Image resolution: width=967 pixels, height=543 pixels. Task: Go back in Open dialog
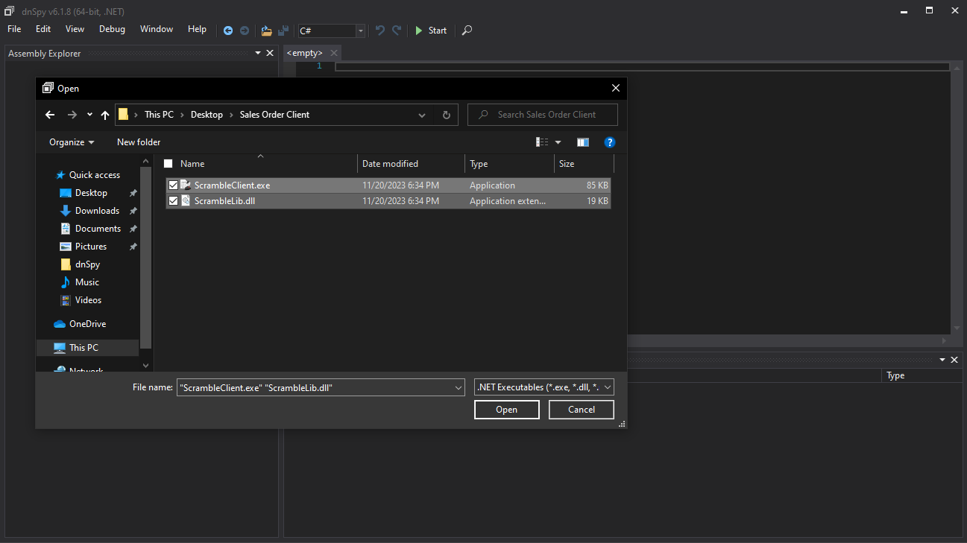[x=50, y=115]
